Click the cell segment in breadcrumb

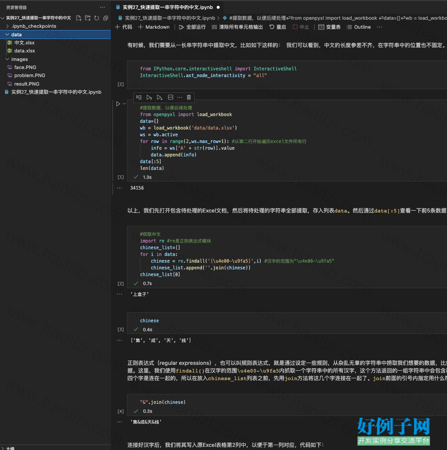coord(335,18)
